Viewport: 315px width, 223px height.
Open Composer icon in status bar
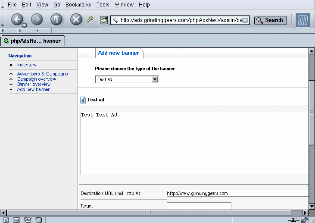[28, 220]
